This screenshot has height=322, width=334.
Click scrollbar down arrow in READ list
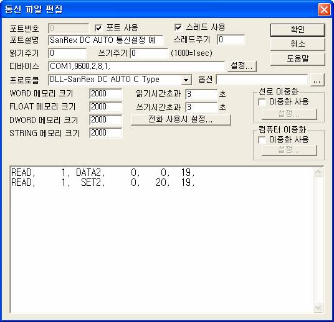(318, 307)
